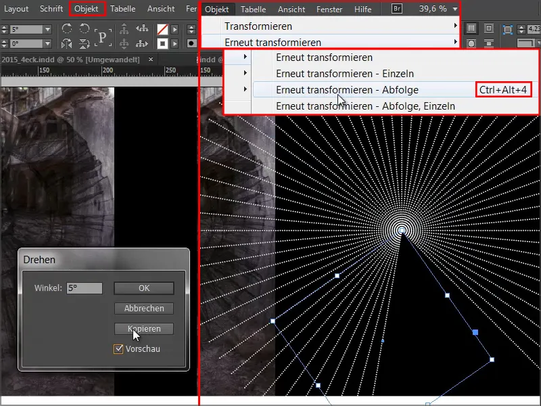Click the reference point at ray center
541x406 pixels.
point(402,230)
